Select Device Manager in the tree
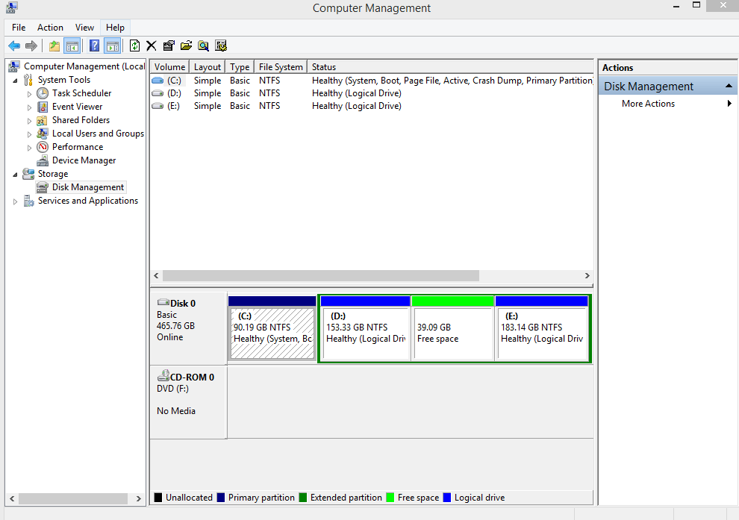Viewport: 739px width, 520px height. 84,160
